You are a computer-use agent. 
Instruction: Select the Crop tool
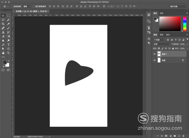(3, 24)
